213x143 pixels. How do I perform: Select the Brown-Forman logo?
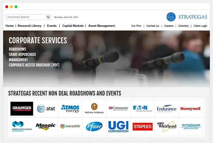coord(94,108)
